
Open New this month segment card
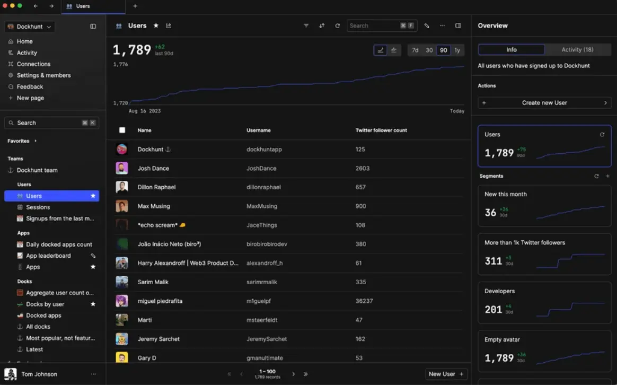click(544, 206)
